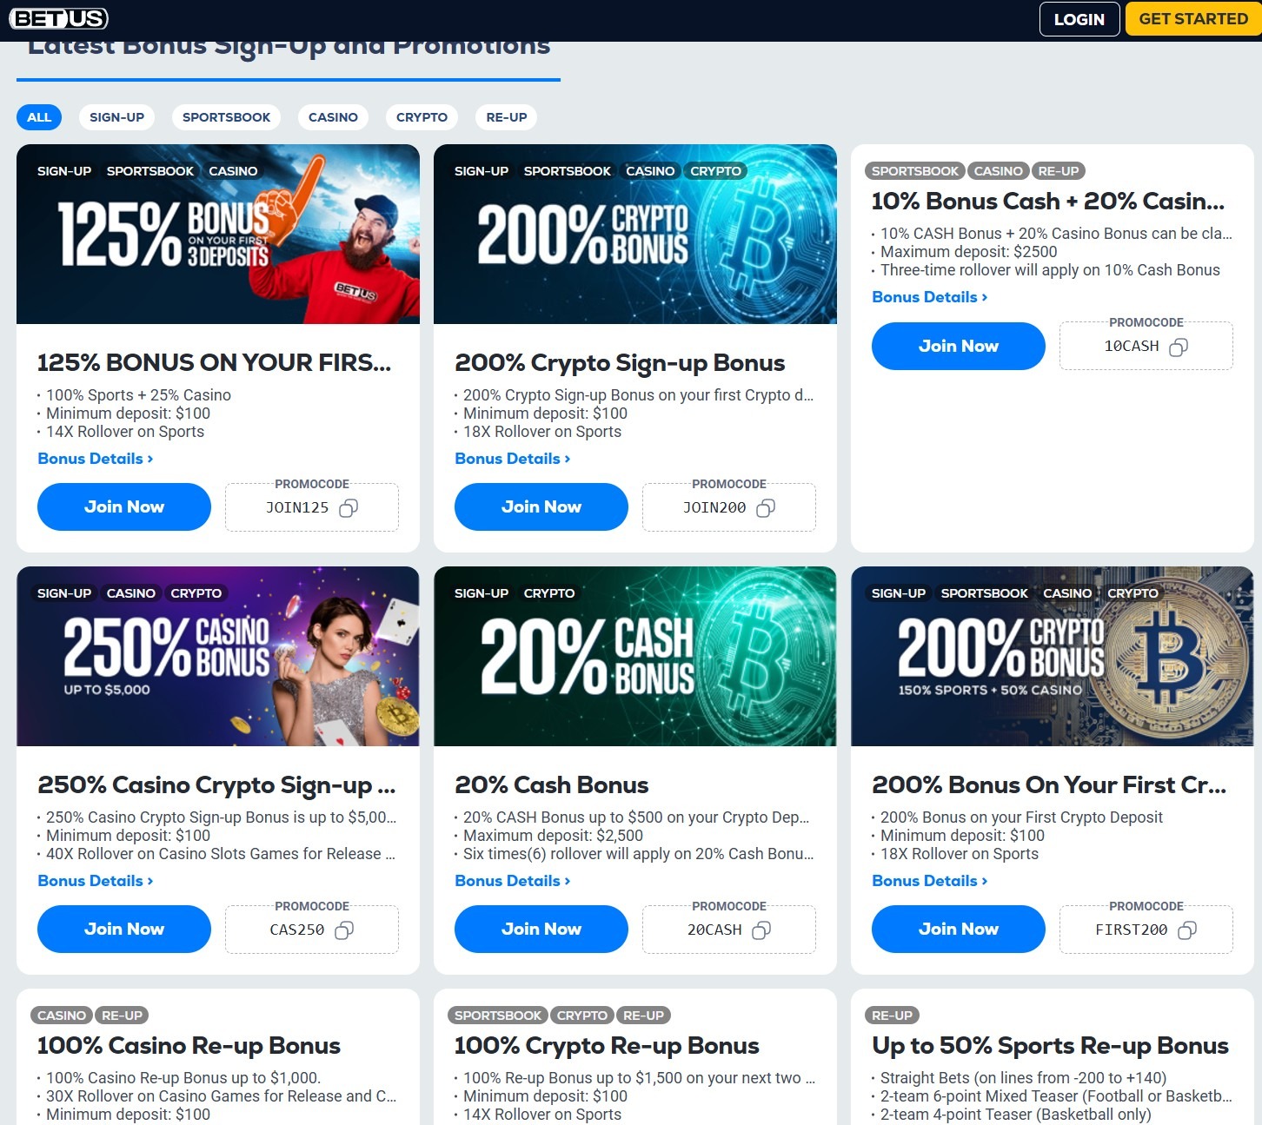Join Now on 10% Bonus Cash card
The image size is (1262, 1125).
point(959,346)
